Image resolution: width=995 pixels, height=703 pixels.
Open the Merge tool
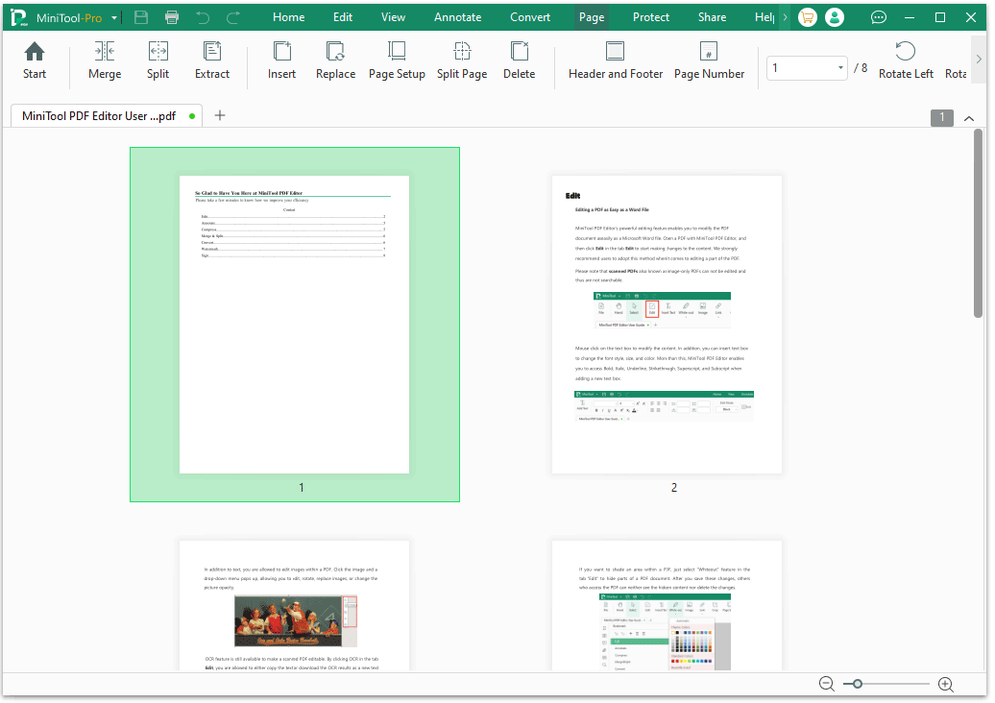105,61
